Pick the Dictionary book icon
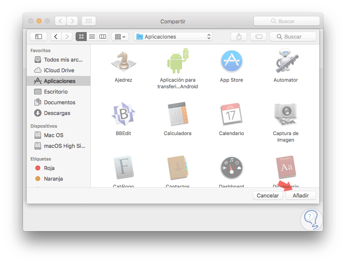Viewport: 346px width, 264px height. (x=286, y=167)
